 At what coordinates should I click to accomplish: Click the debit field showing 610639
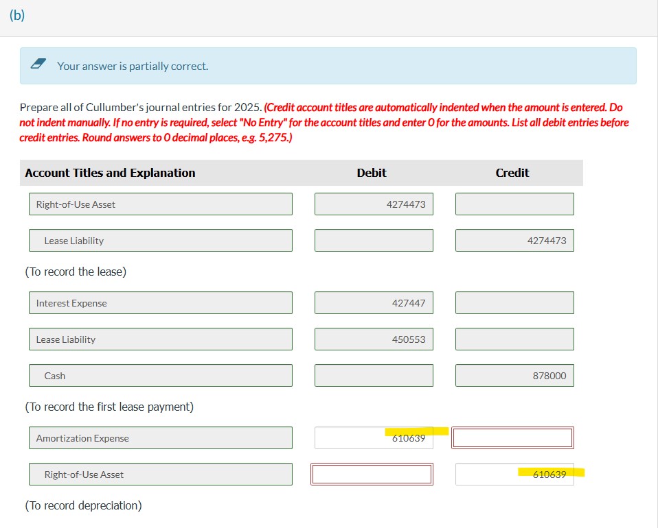pos(374,438)
